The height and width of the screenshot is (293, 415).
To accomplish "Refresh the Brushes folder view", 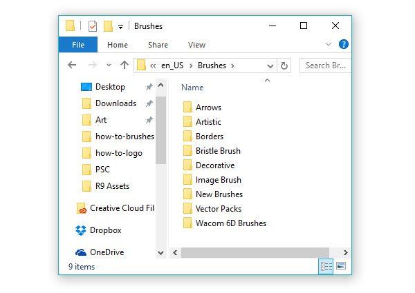I will 284,65.
